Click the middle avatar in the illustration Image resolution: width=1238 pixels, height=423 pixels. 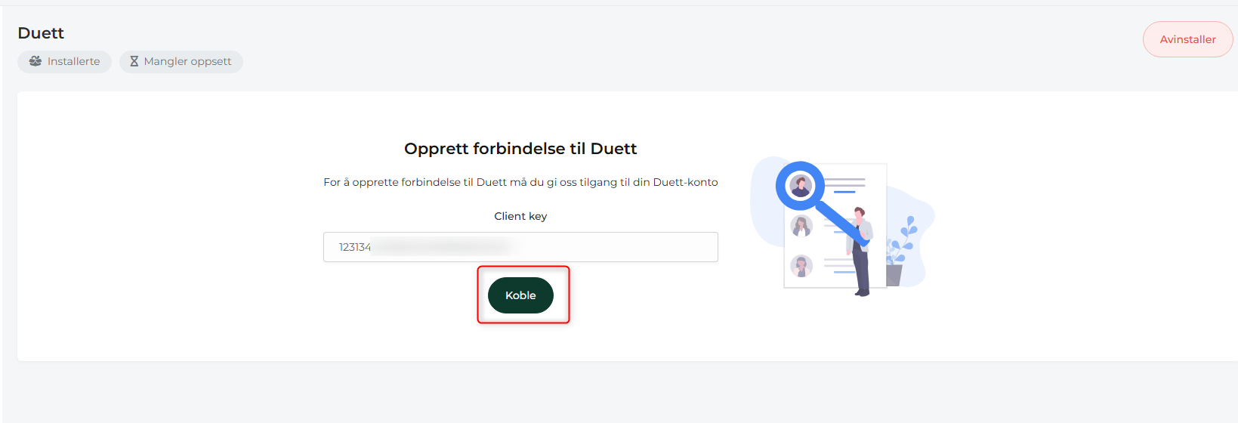801,226
